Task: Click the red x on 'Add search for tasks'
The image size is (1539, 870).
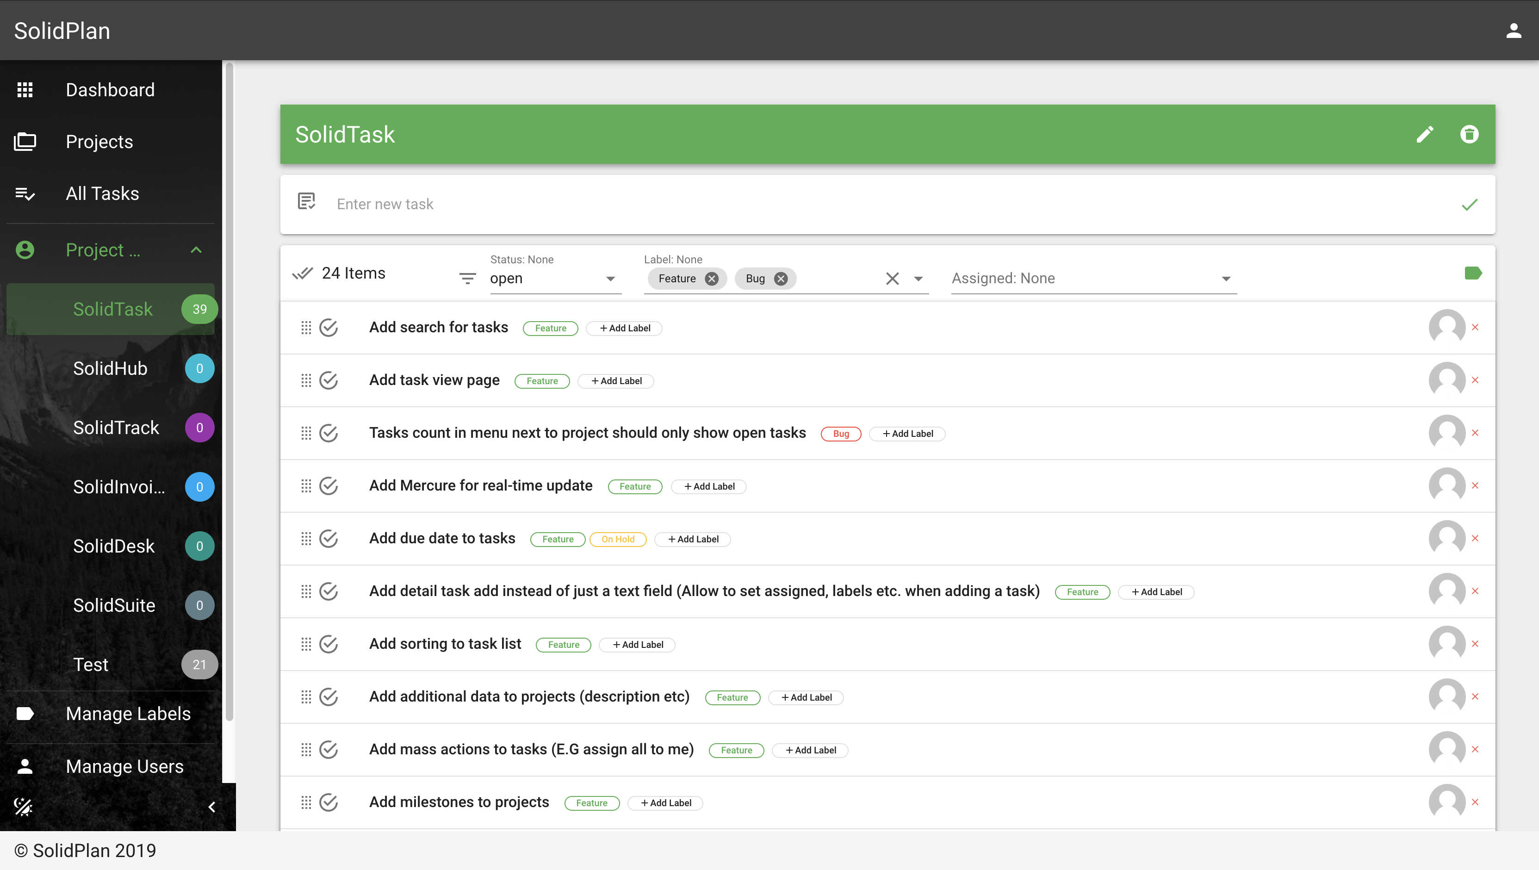Action: tap(1475, 328)
